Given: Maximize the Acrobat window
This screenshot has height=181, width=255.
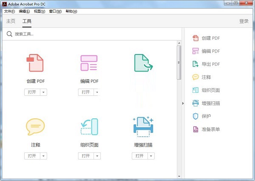Looking at the screenshot, I should click(x=236, y=3).
